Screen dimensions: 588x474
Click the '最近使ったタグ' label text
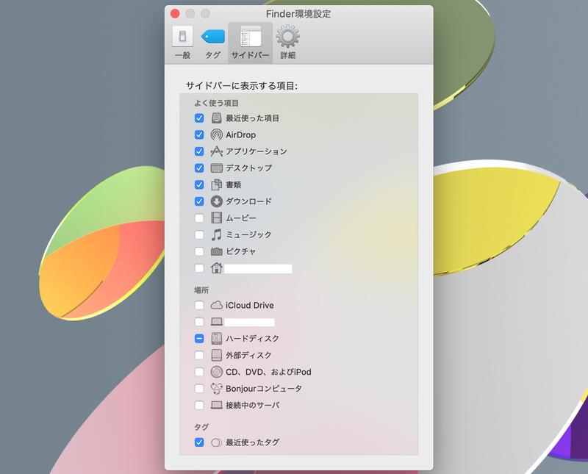(x=252, y=442)
